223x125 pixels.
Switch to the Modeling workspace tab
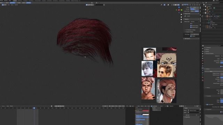coord(20,1)
